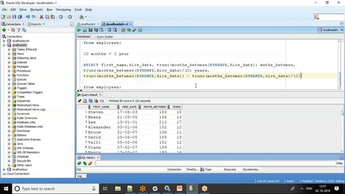345x194 pixels.
Task: Open the Navigate menu
Action: [x=37, y=10]
